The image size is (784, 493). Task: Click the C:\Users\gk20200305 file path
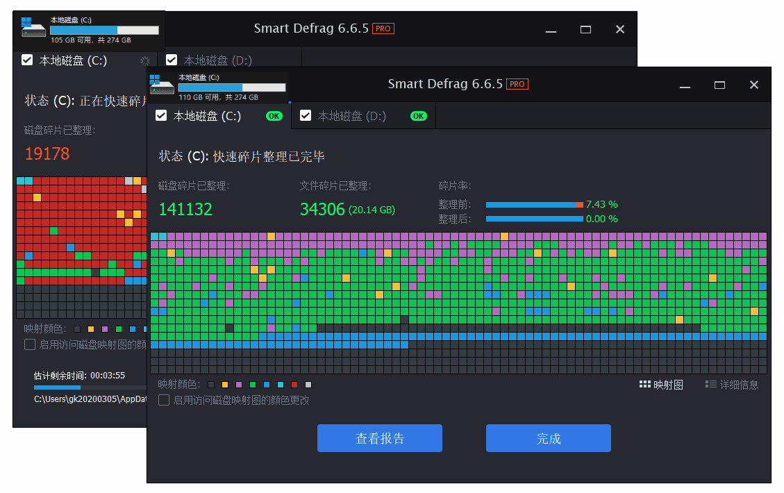90,399
